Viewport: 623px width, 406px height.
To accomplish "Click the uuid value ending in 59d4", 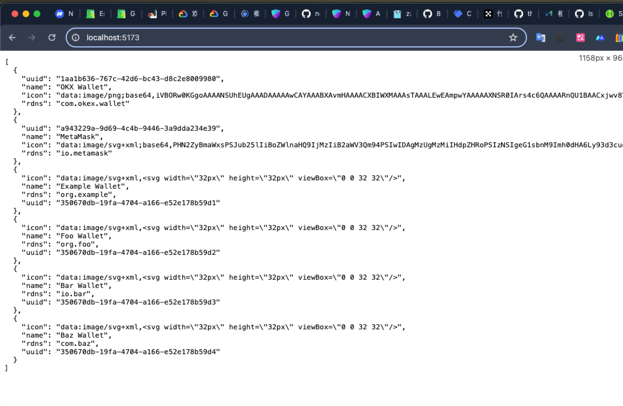I will click(x=138, y=352).
